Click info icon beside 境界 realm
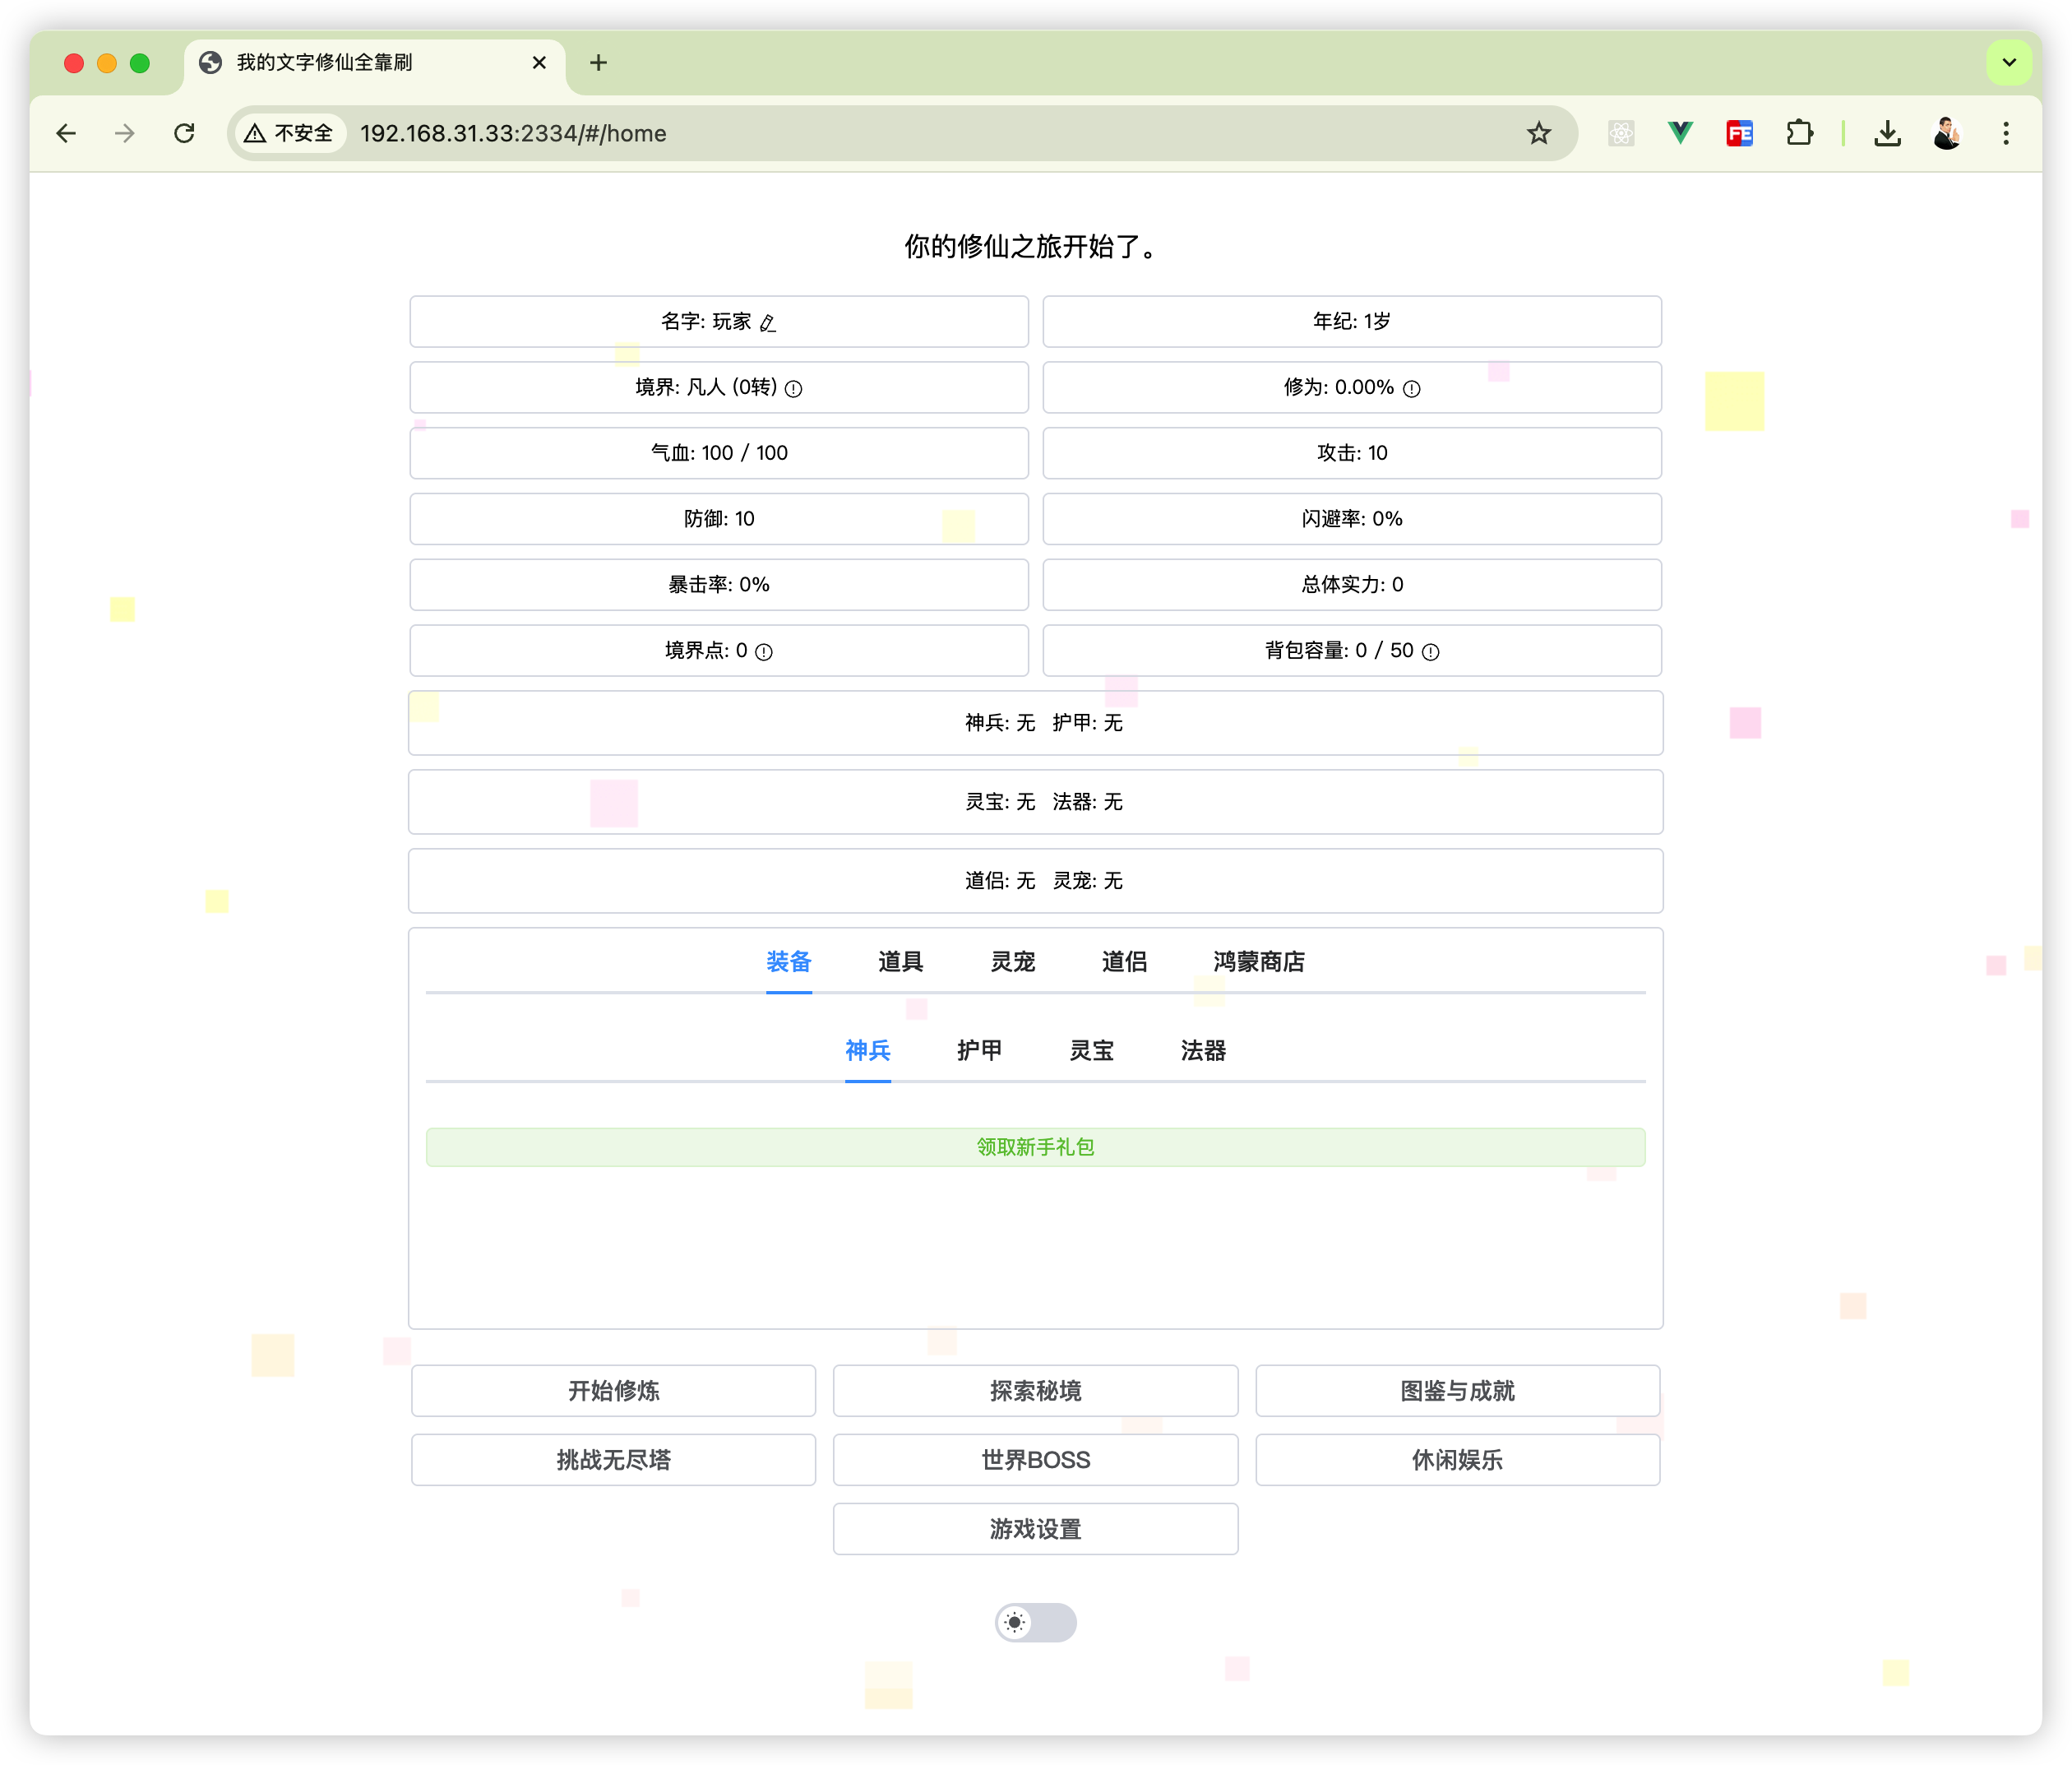The height and width of the screenshot is (1765, 2072). pos(793,388)
